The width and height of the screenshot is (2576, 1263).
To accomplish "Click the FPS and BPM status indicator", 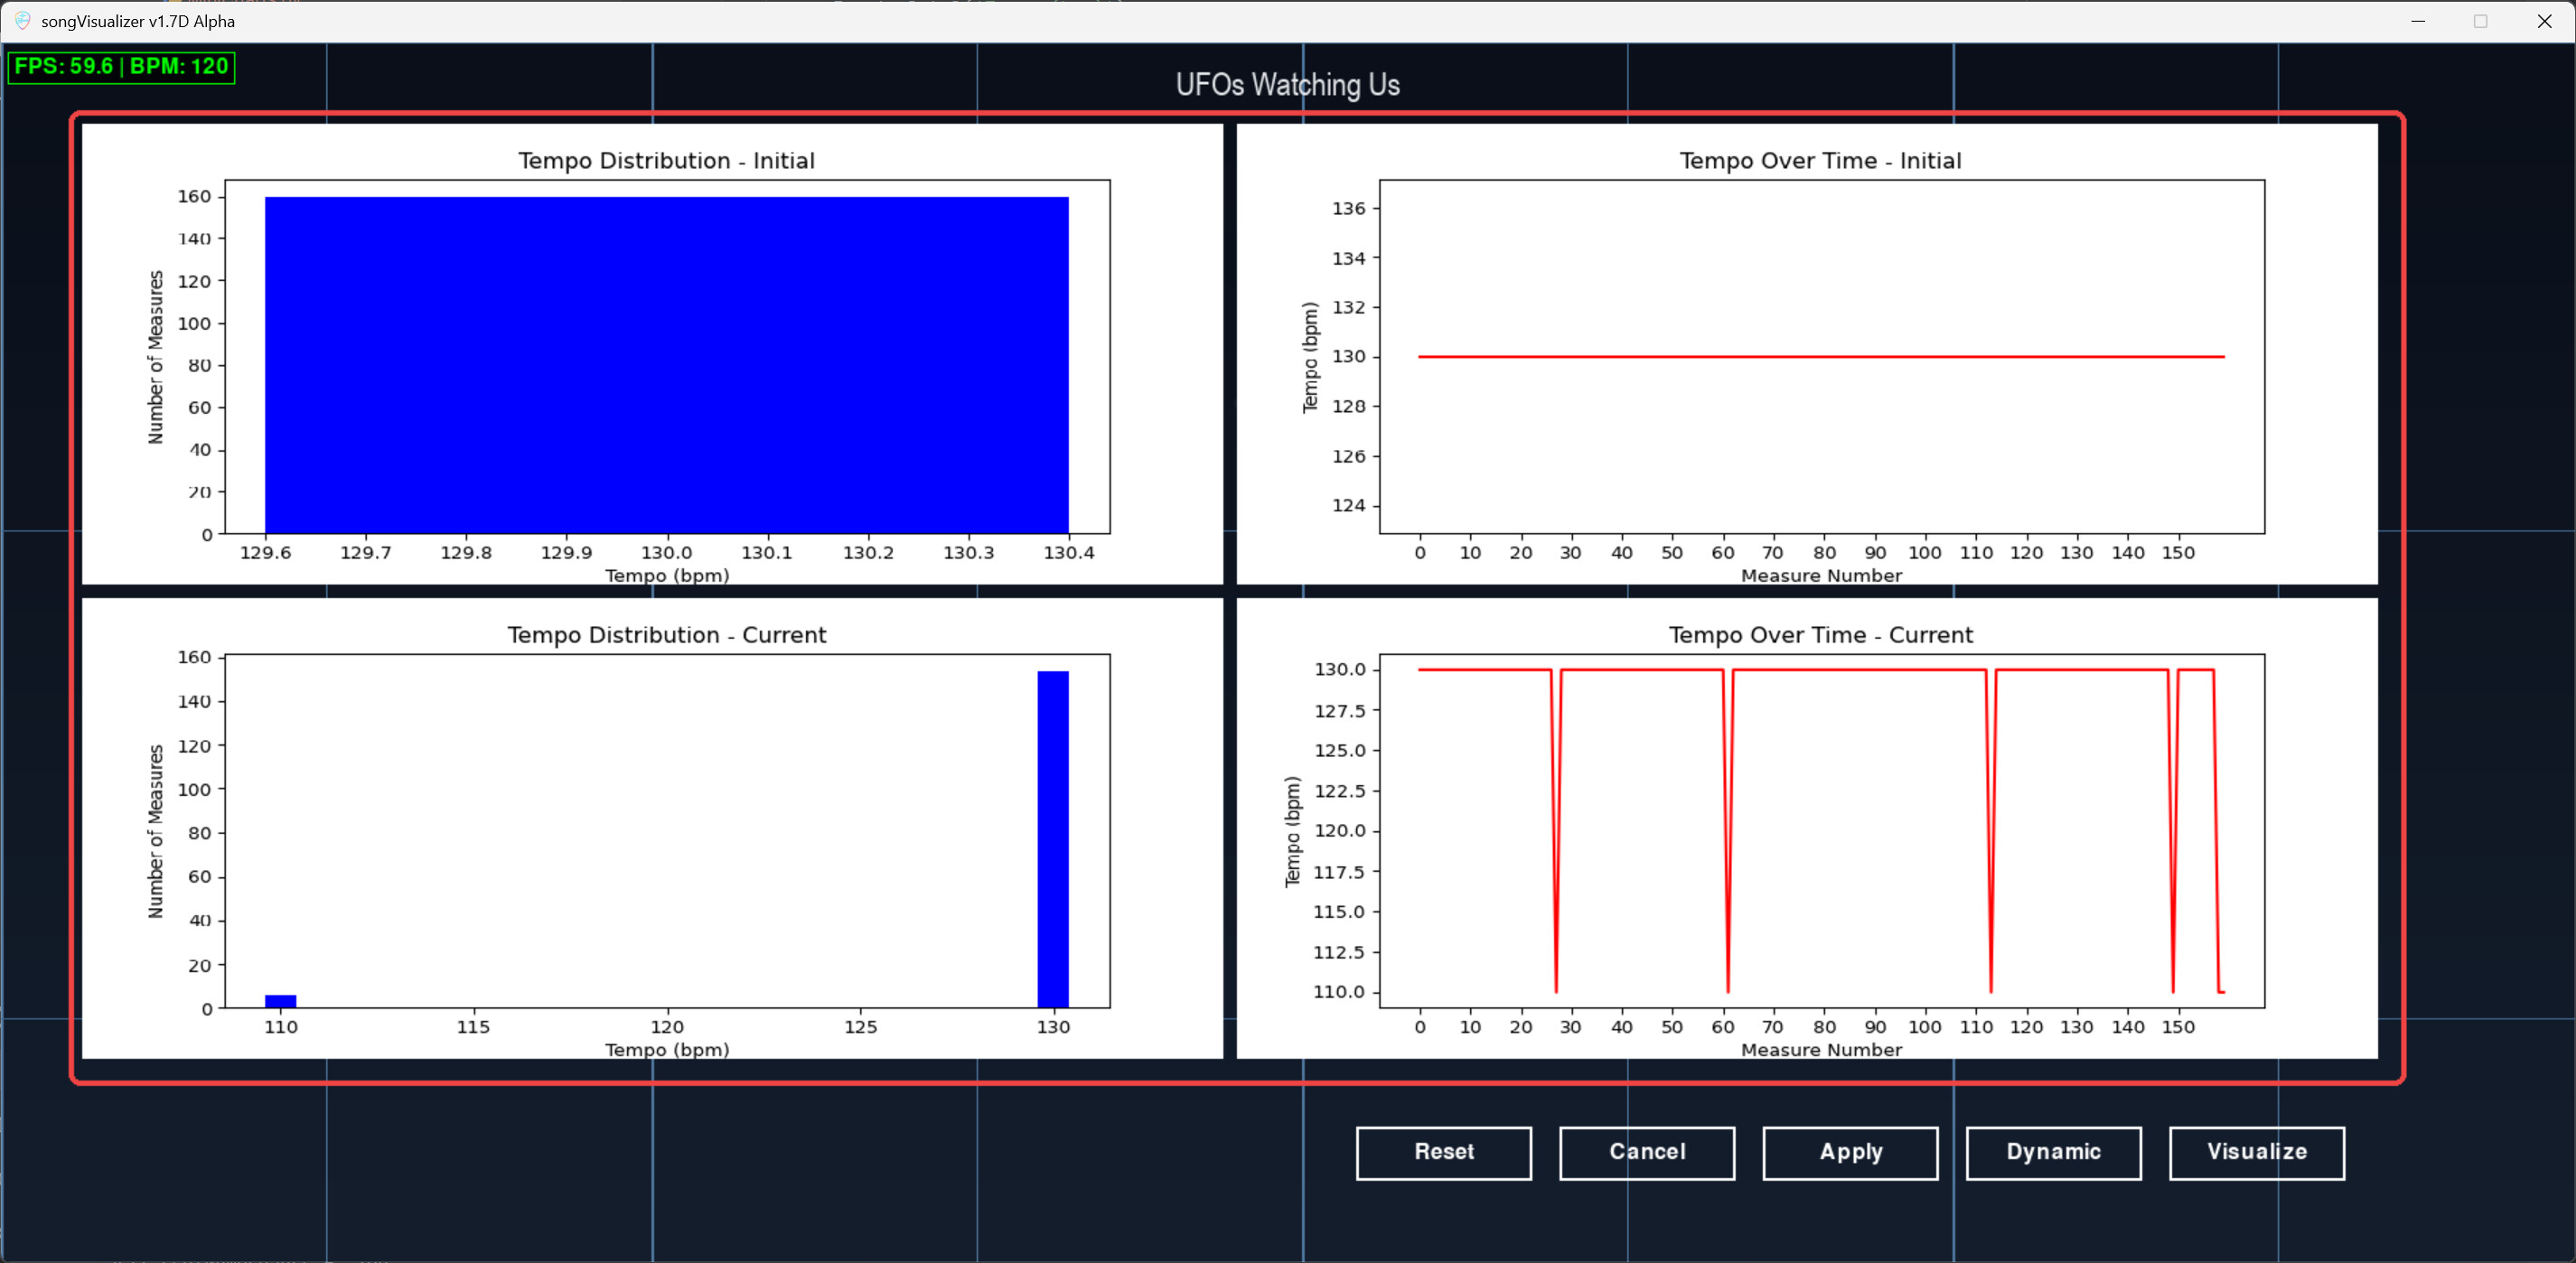I will coord(121,67).
